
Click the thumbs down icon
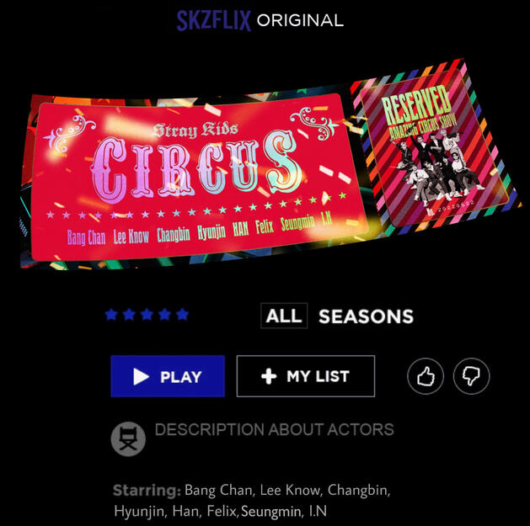[x=471, y=375]
